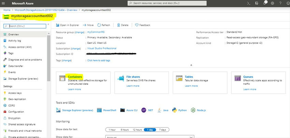This screenshot has width=290, height=138.
Task: Click the Tables tile icon
Action: click(x=179, y=78)
